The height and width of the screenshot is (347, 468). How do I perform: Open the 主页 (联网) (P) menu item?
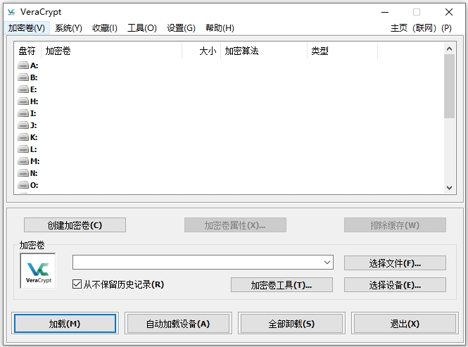point(421,28)
